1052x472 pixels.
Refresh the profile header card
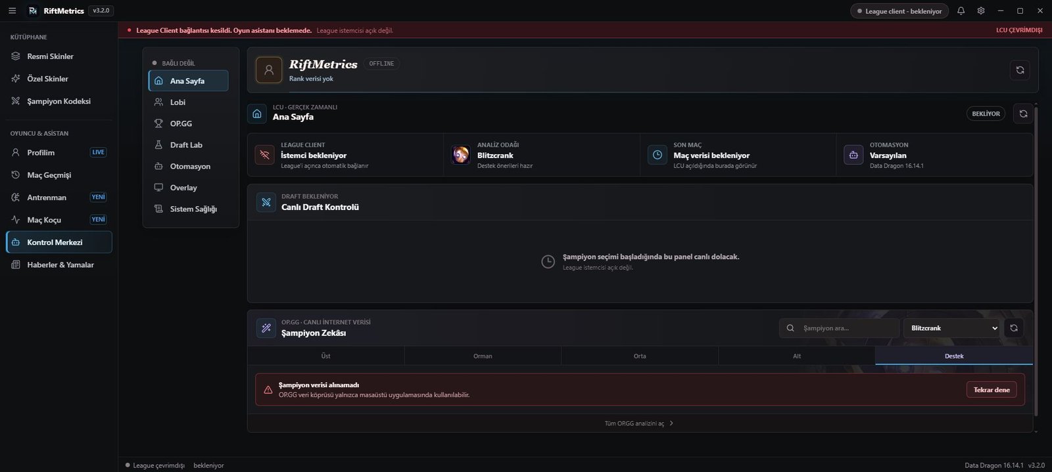(x=1020, y=70)
